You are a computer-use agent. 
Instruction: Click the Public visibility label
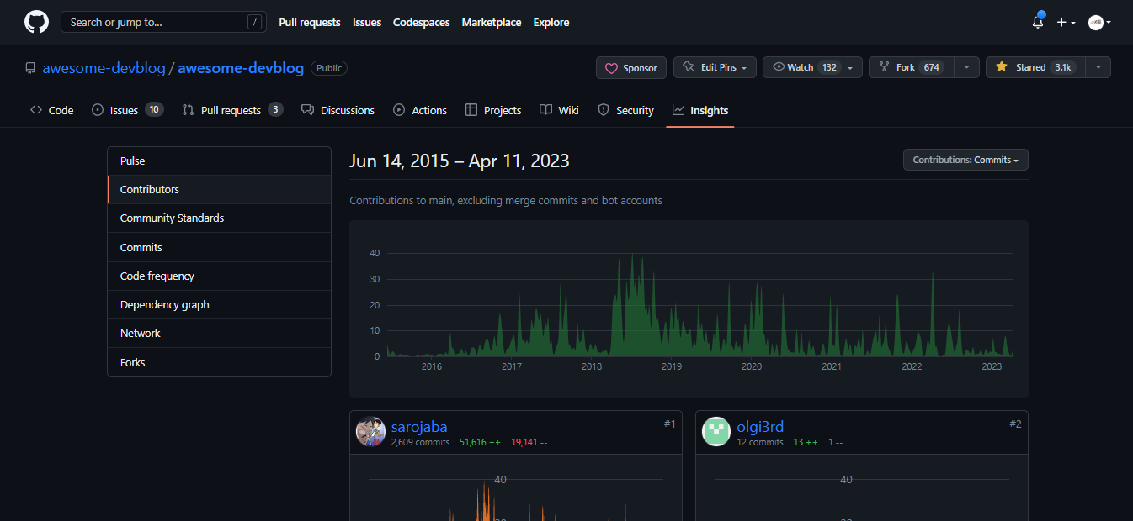tap(329, 68)
